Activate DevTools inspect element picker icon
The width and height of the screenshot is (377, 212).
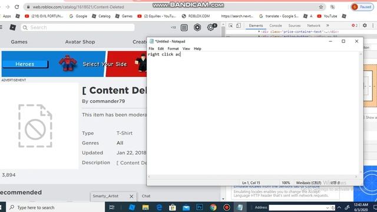(230, 25)
